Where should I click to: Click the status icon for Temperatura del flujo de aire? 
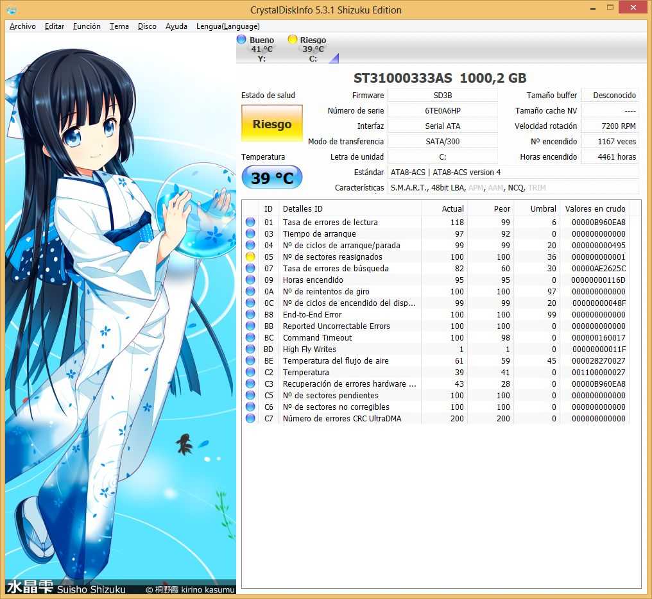250,361
